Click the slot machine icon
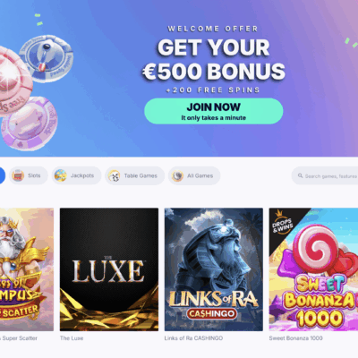This screenshot has width=358, height=358. (18, 175)
